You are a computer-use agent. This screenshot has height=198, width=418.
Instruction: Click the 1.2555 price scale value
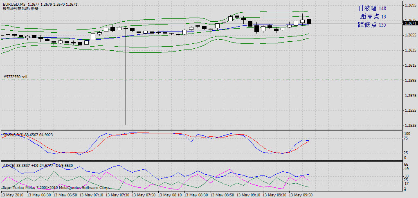(411, 110)
